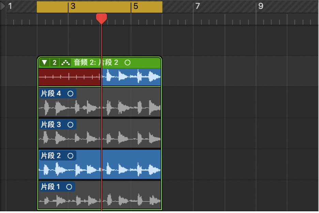This screenshot has height=213, width=319.
Task: Click the red comp section waveform
Action: click(70, 77)
